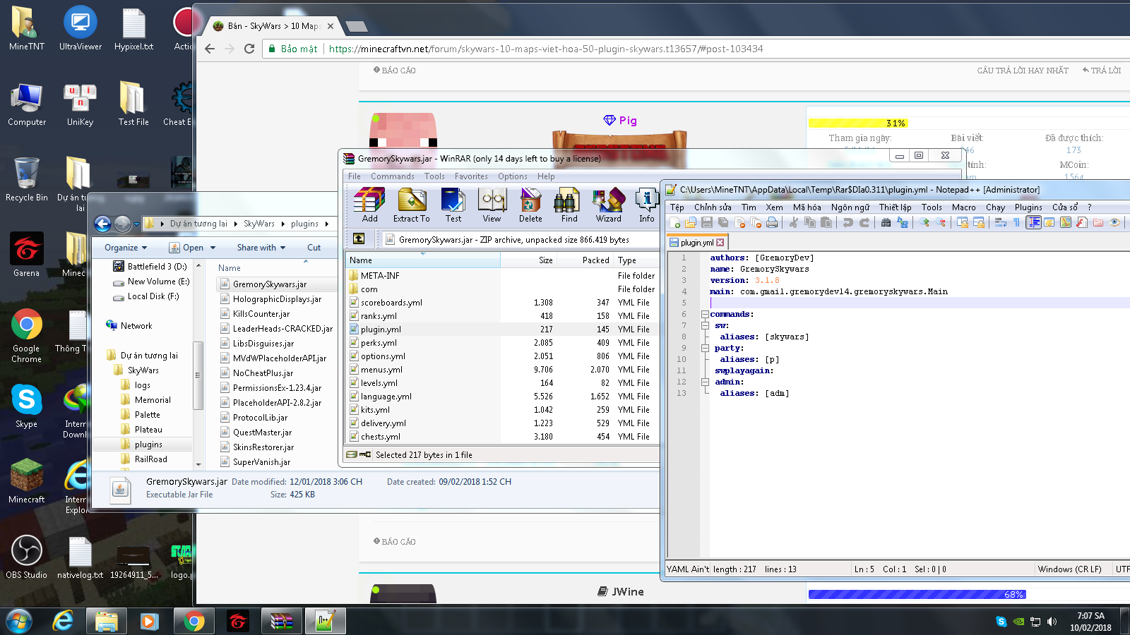Click the Save icon in Notepad++ toolbar
Screen dimensions: 1130x635
[x=706, y=223]
